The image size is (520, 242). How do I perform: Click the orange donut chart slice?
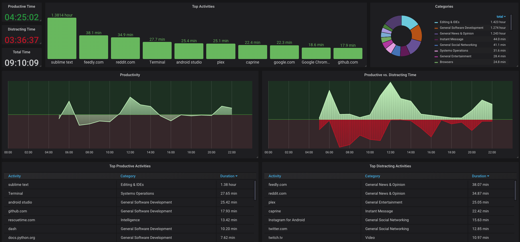click(417, 33)
